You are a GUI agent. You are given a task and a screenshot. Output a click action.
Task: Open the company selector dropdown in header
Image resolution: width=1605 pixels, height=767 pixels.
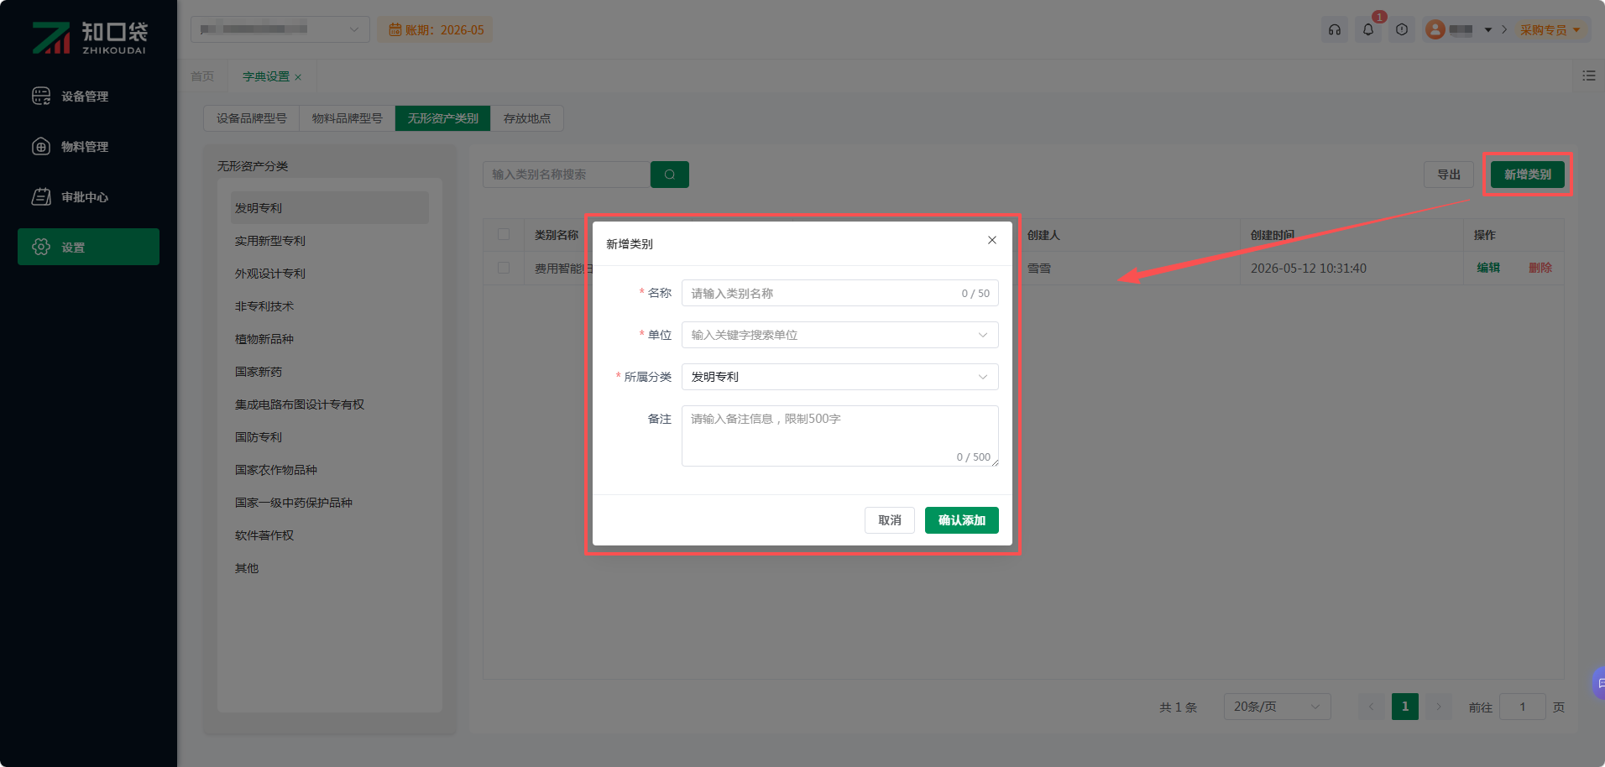point(280,29)
